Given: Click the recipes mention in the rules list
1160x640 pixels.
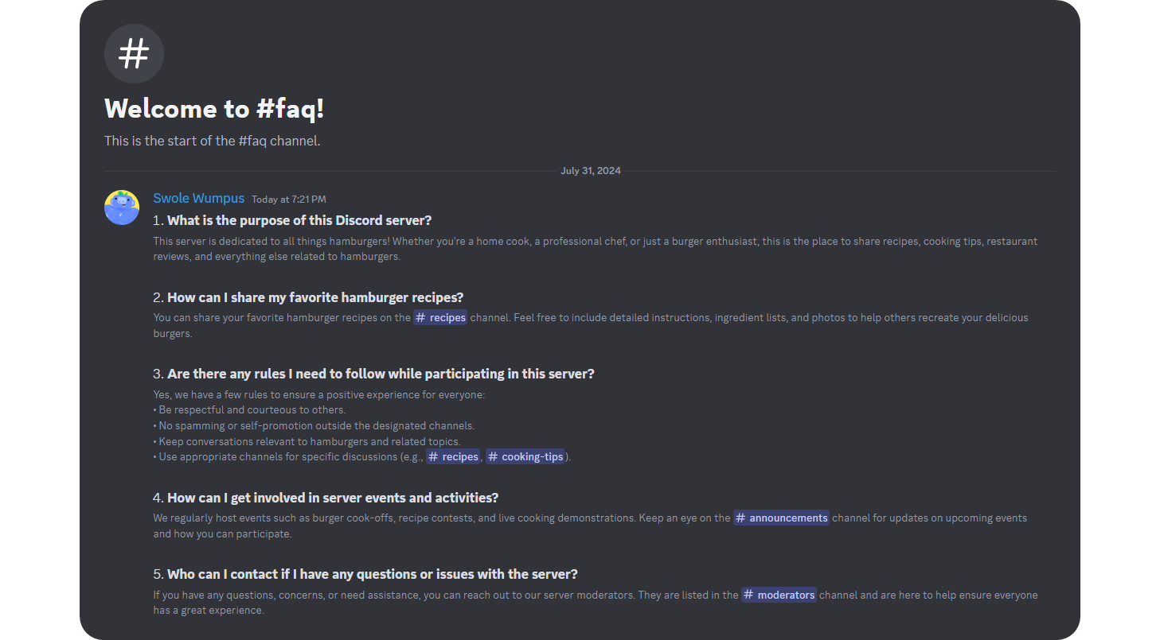Looking at the screenshot, I should [x=453, y=456].
